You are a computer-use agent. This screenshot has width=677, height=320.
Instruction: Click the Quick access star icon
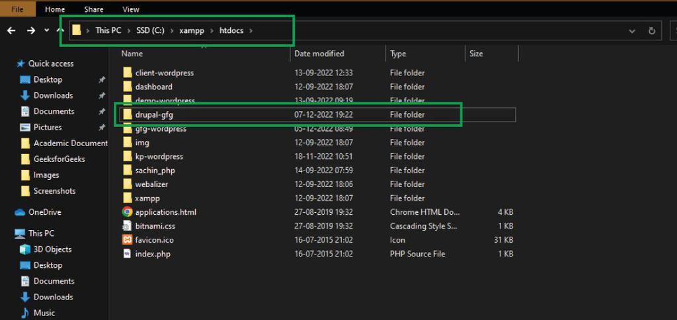(20, 63)
